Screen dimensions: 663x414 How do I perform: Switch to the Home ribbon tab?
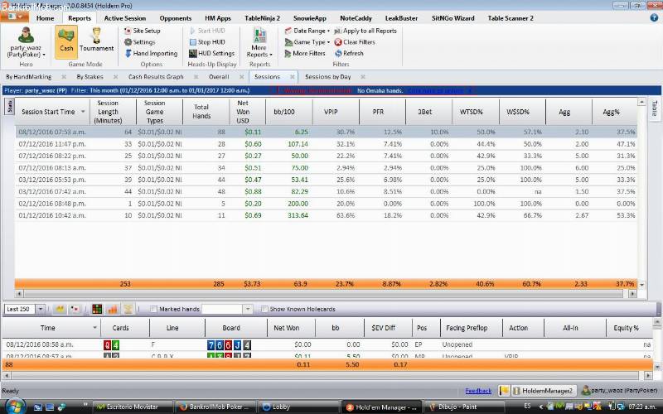click(x=45, y=18)
